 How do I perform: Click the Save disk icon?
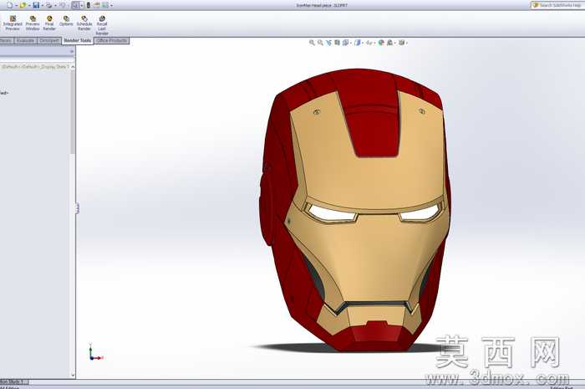(36, 5)
